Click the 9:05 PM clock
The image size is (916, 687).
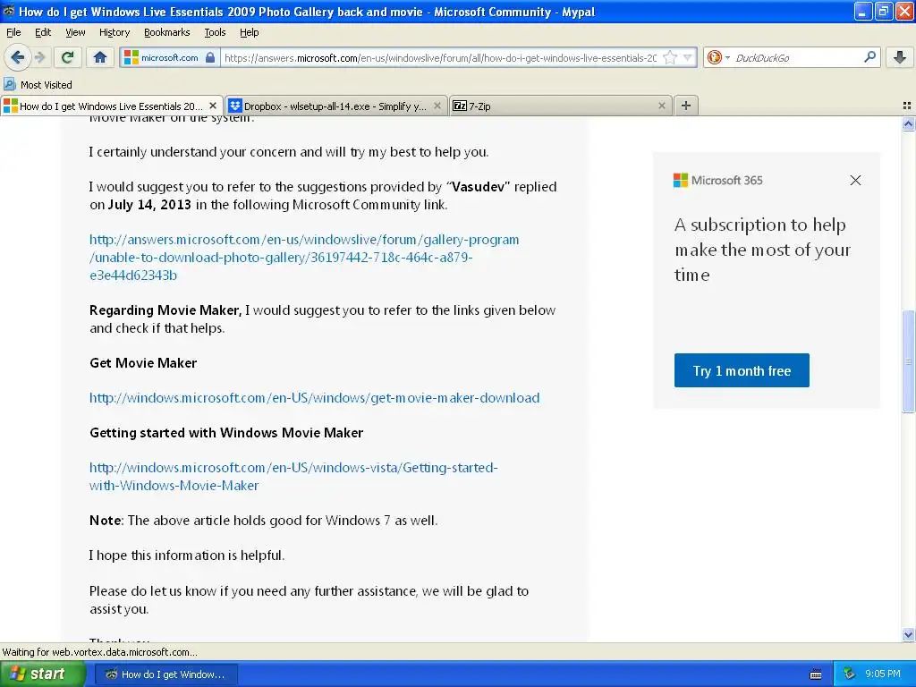pos(882,674)
